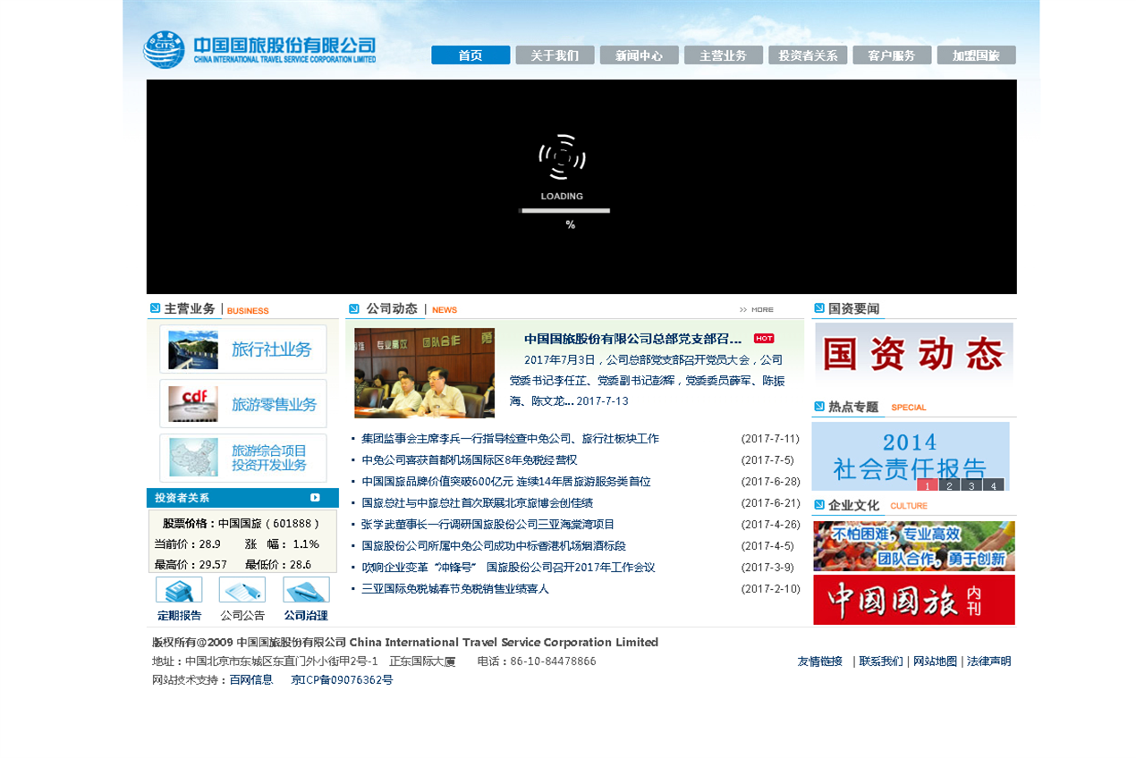Open 旅行社业务 business banner
Viewport: 1136px width, 758px height.
pos(243,350)
